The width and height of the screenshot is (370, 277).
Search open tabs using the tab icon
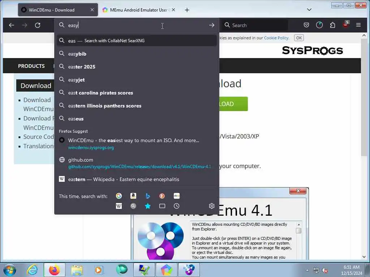tap(162, 206)
